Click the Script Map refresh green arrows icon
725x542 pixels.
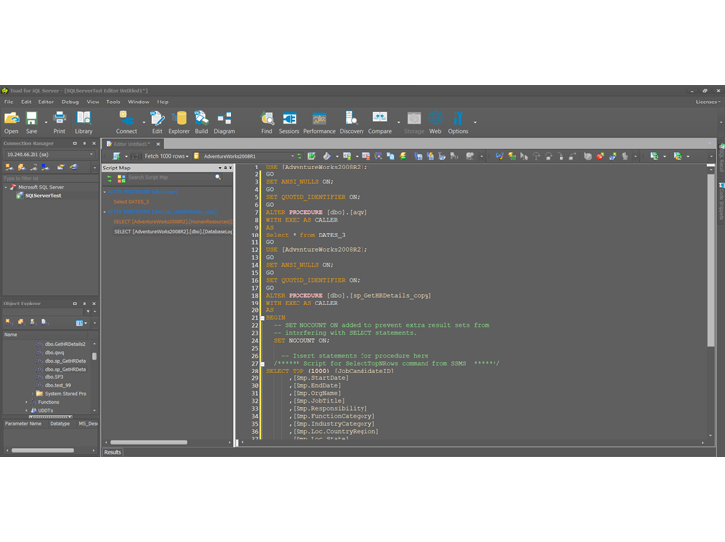point(110,178)
